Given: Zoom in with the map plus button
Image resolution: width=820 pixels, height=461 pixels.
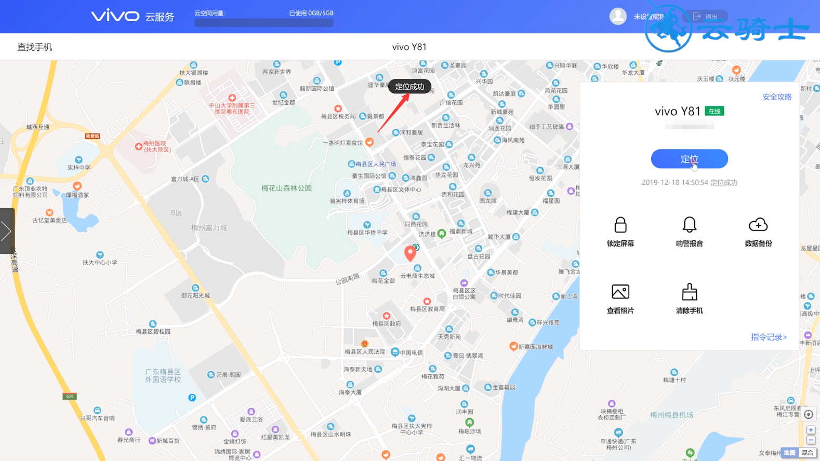Looking at the screenshot, I should coord(811,430).
